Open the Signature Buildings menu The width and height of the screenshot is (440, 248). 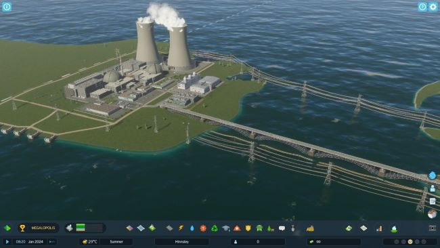(x=152, y=228)
